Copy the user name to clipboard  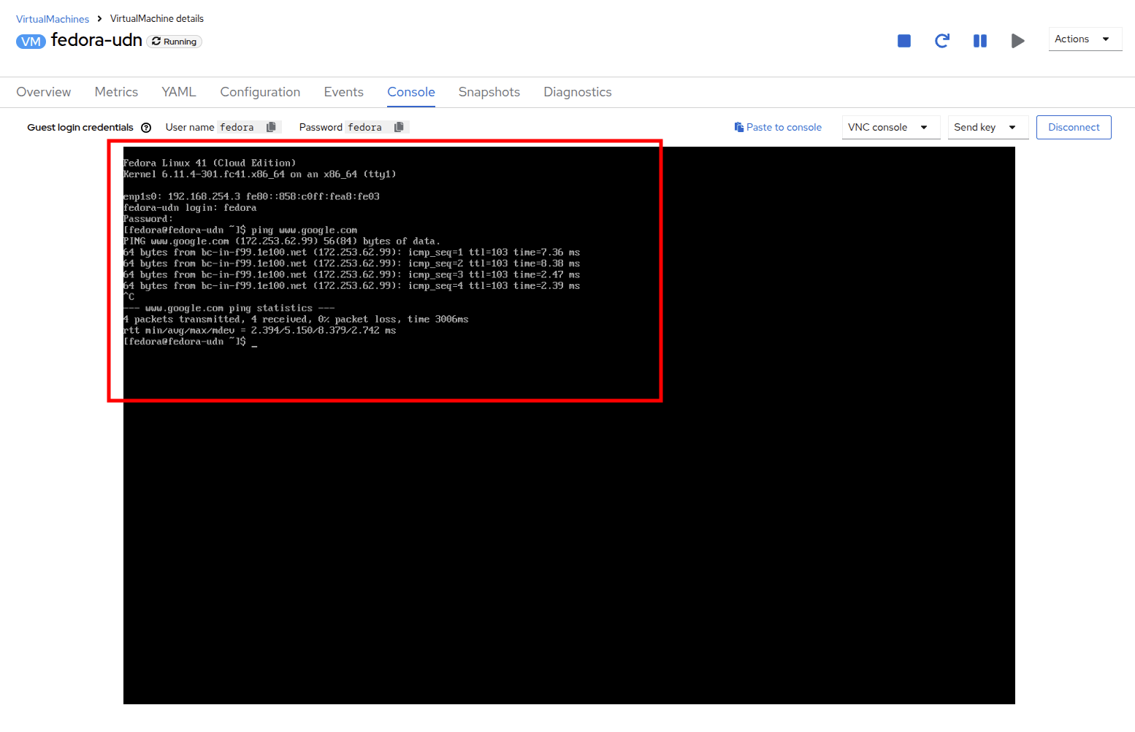click(271, 127)
